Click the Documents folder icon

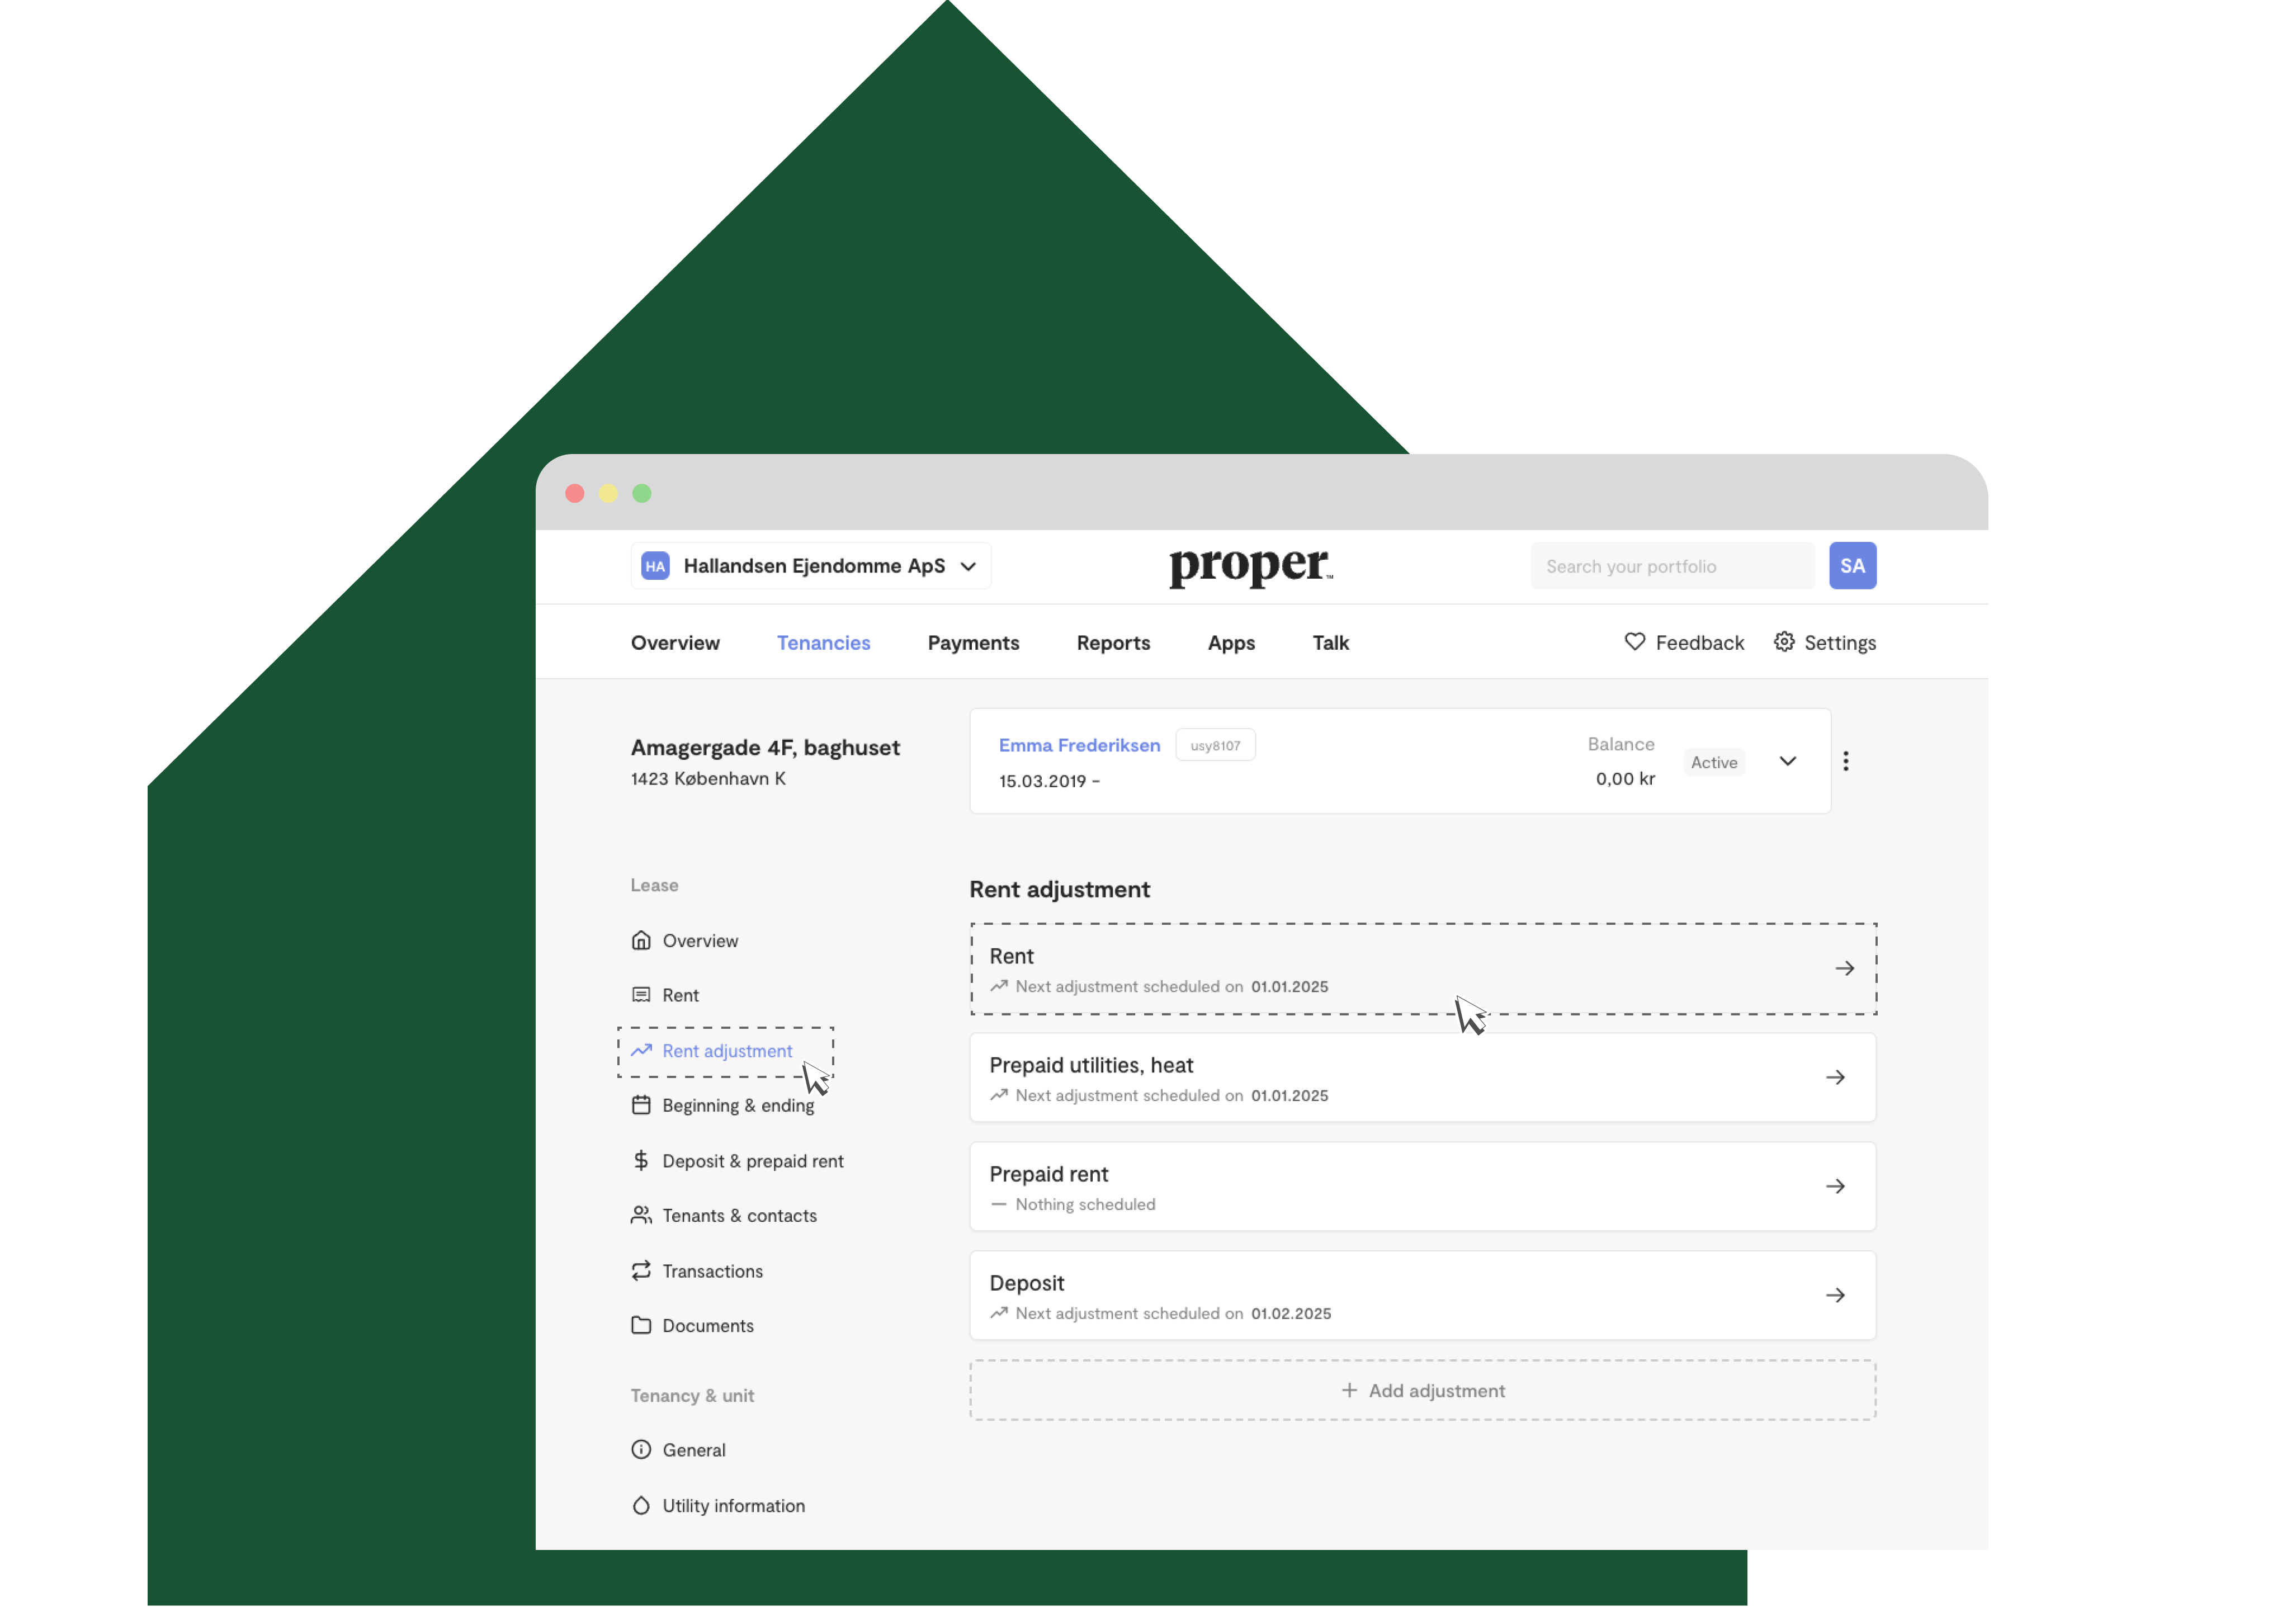[641, 1325]
